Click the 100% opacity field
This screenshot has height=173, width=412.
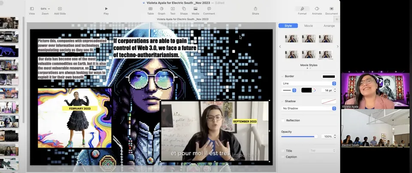click(x=327, y=137)
